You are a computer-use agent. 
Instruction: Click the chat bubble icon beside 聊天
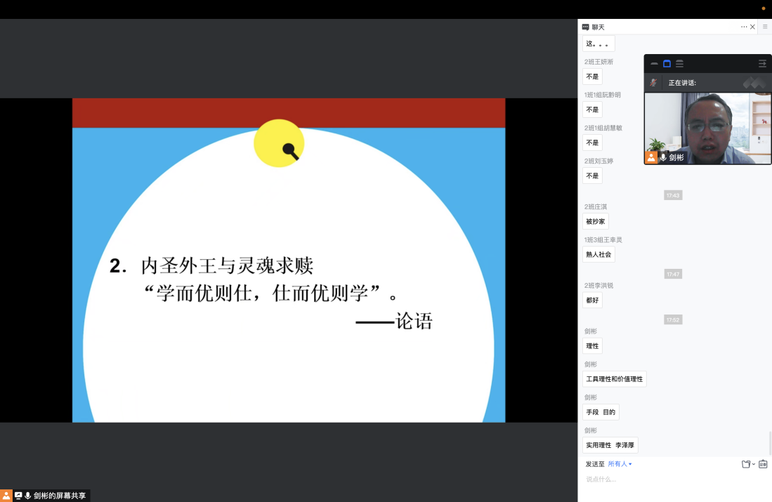pos(586,27)
